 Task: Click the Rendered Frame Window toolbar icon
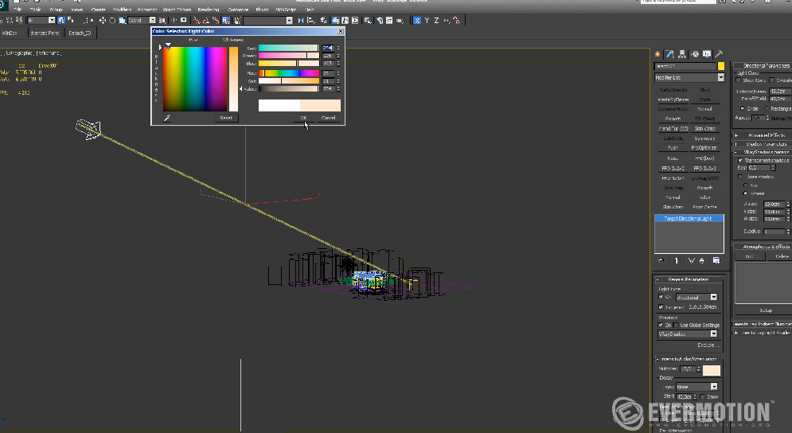tap(389, 20)
